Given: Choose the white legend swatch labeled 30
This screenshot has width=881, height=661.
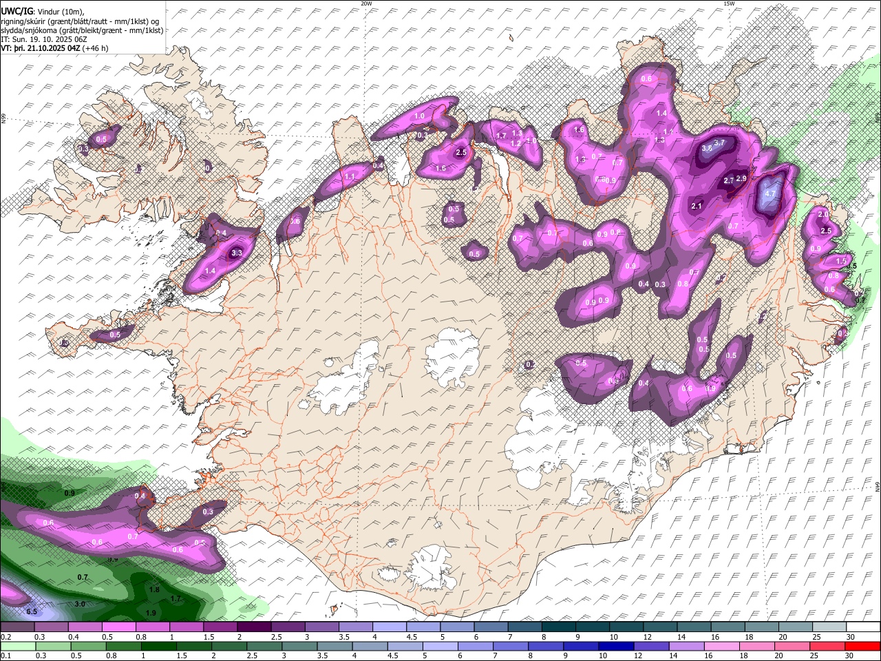Looking at the screenshot, I should pyautogui.click(x=863, y=627).
